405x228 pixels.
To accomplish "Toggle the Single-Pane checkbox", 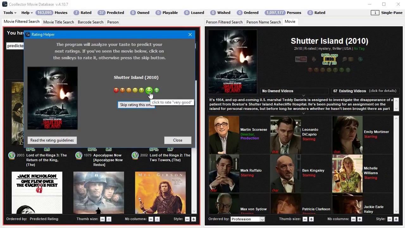I will click(375, 13).
